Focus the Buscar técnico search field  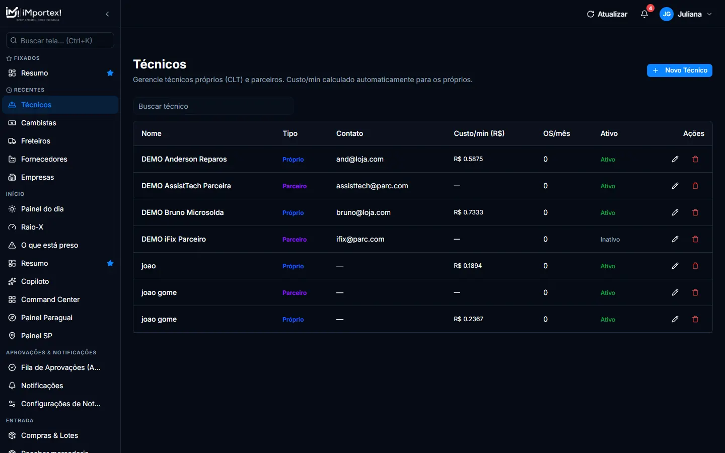[x=213, y=106]
